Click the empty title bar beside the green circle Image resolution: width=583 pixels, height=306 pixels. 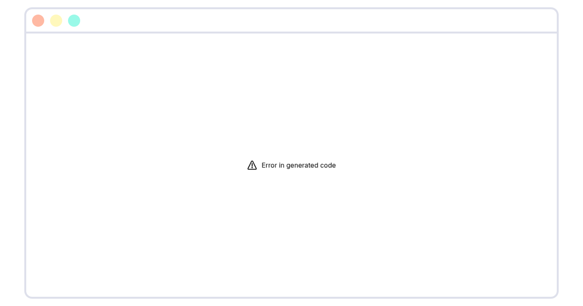click(194, 20)
